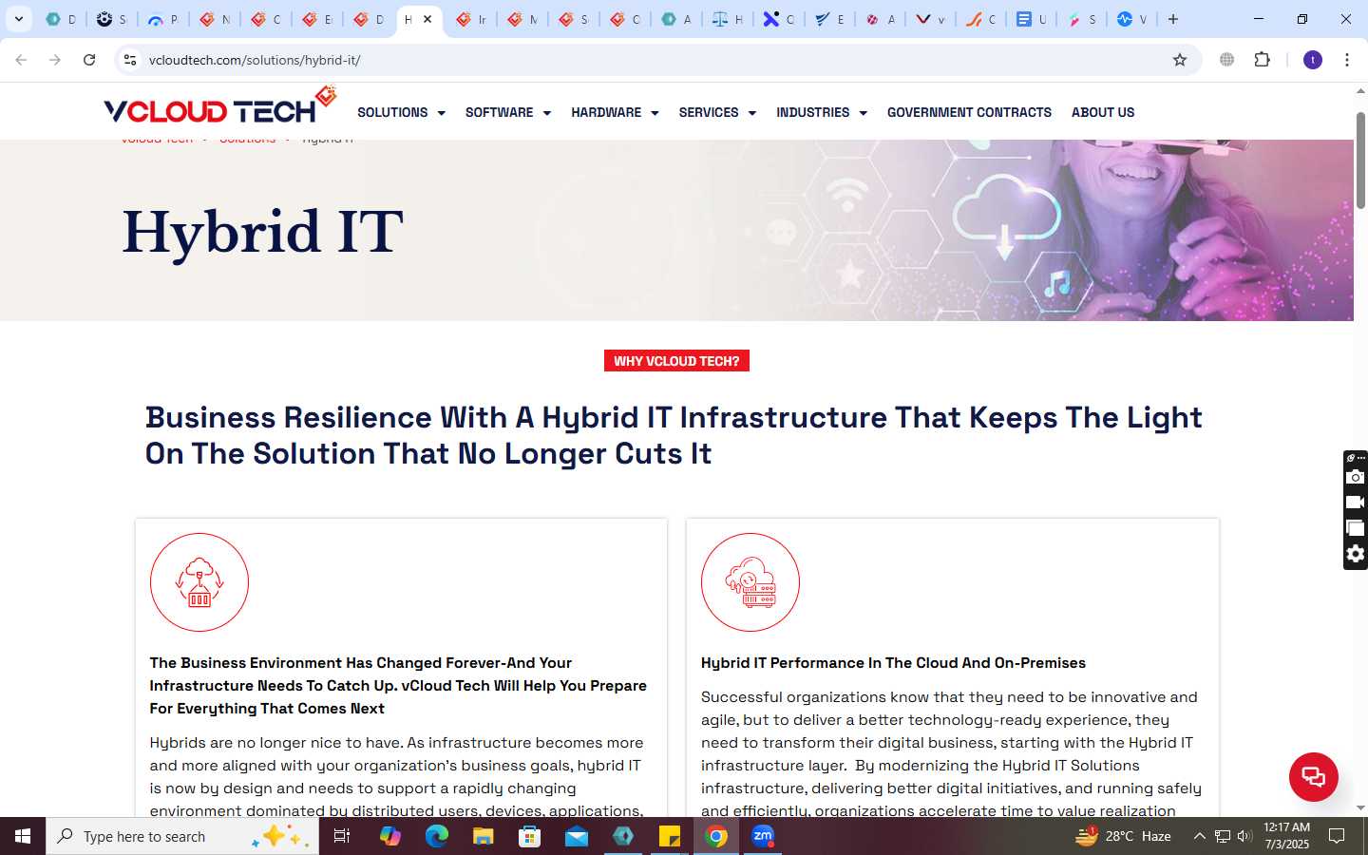The width and height of the screenshot is (1368, 855).
Task: Click paragraph starting 'Hybrids are no longer nice'
Action: (x=397, y=776)
